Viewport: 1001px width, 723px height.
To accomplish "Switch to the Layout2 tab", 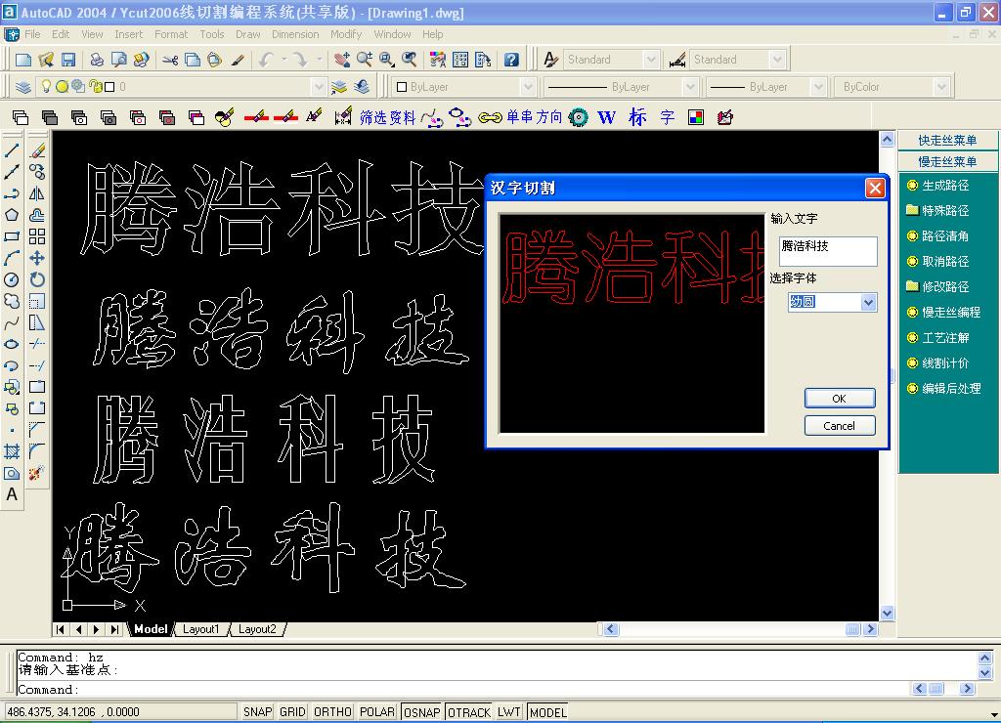I will [x=257, y=629].
